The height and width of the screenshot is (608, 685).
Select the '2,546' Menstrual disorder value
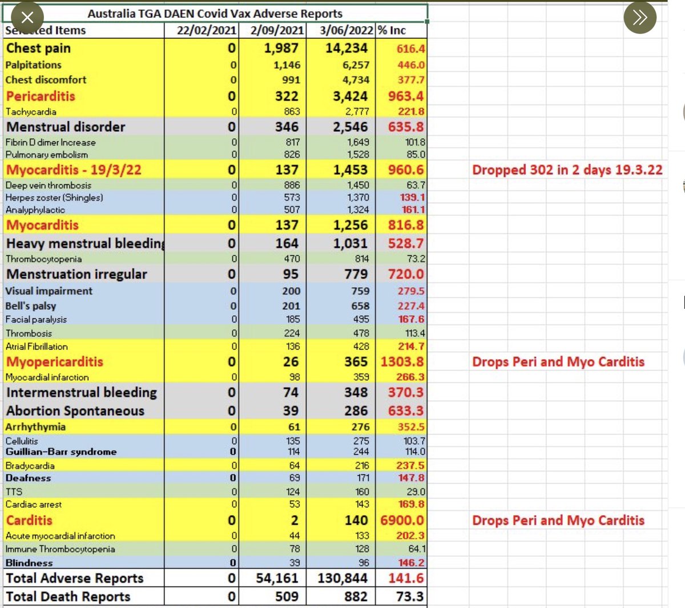(x=350, y=127)
